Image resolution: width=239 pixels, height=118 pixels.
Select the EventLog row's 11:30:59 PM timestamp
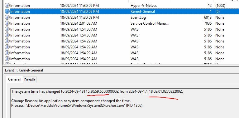coord(79,17)
